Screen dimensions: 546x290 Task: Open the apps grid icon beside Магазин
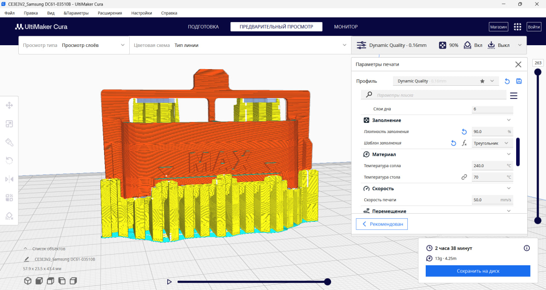pyautogui.click(x=517, y=26)
